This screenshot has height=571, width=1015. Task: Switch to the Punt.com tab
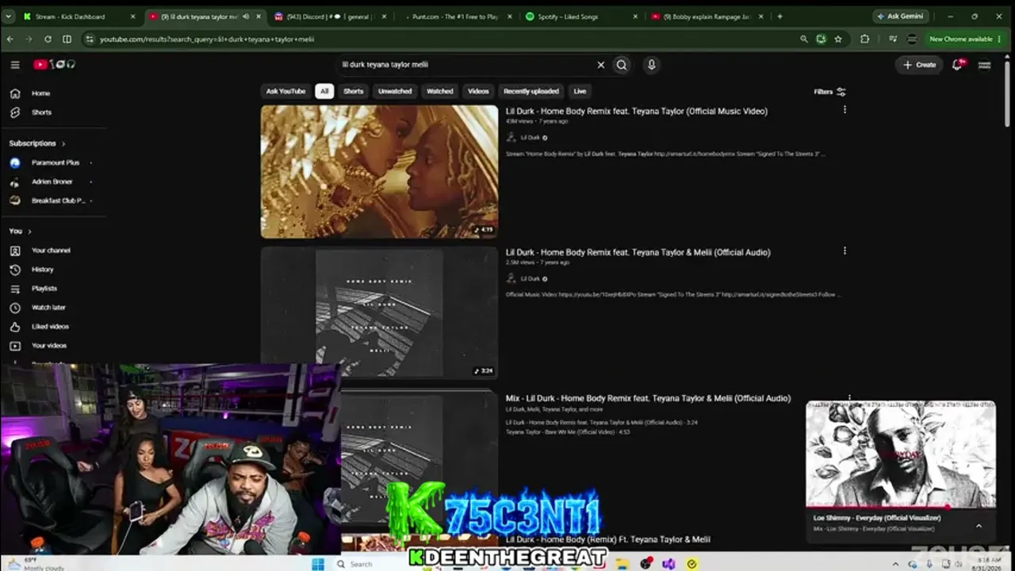456,16
